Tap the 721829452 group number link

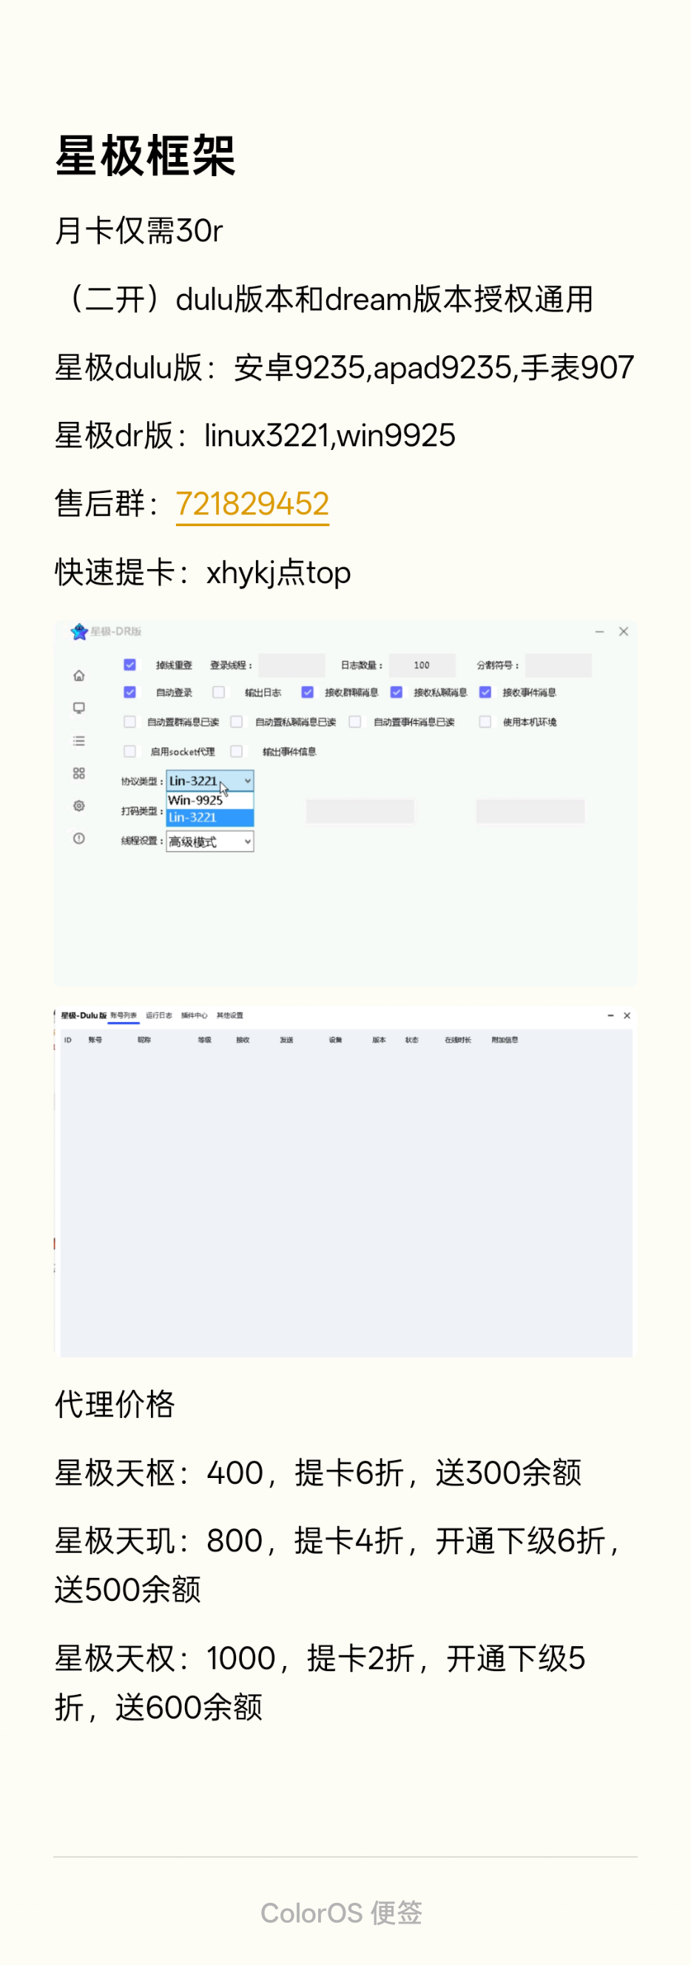[252, 503]
